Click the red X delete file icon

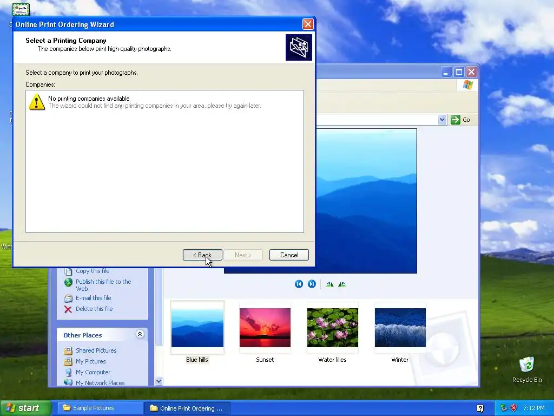tap(68, 309)
